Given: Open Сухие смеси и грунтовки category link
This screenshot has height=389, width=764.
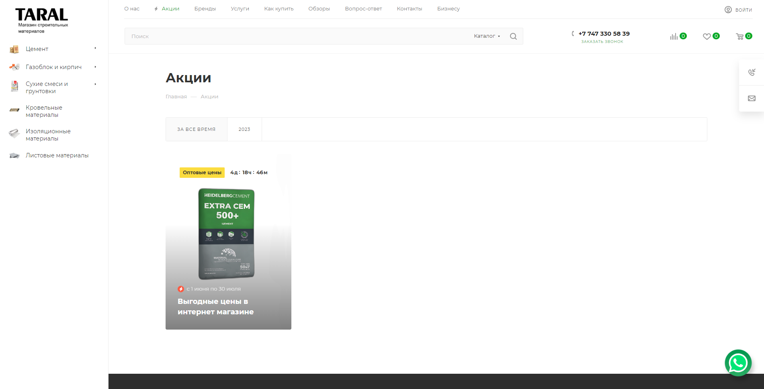Looking at the screenshot, I should pos(47,88).
